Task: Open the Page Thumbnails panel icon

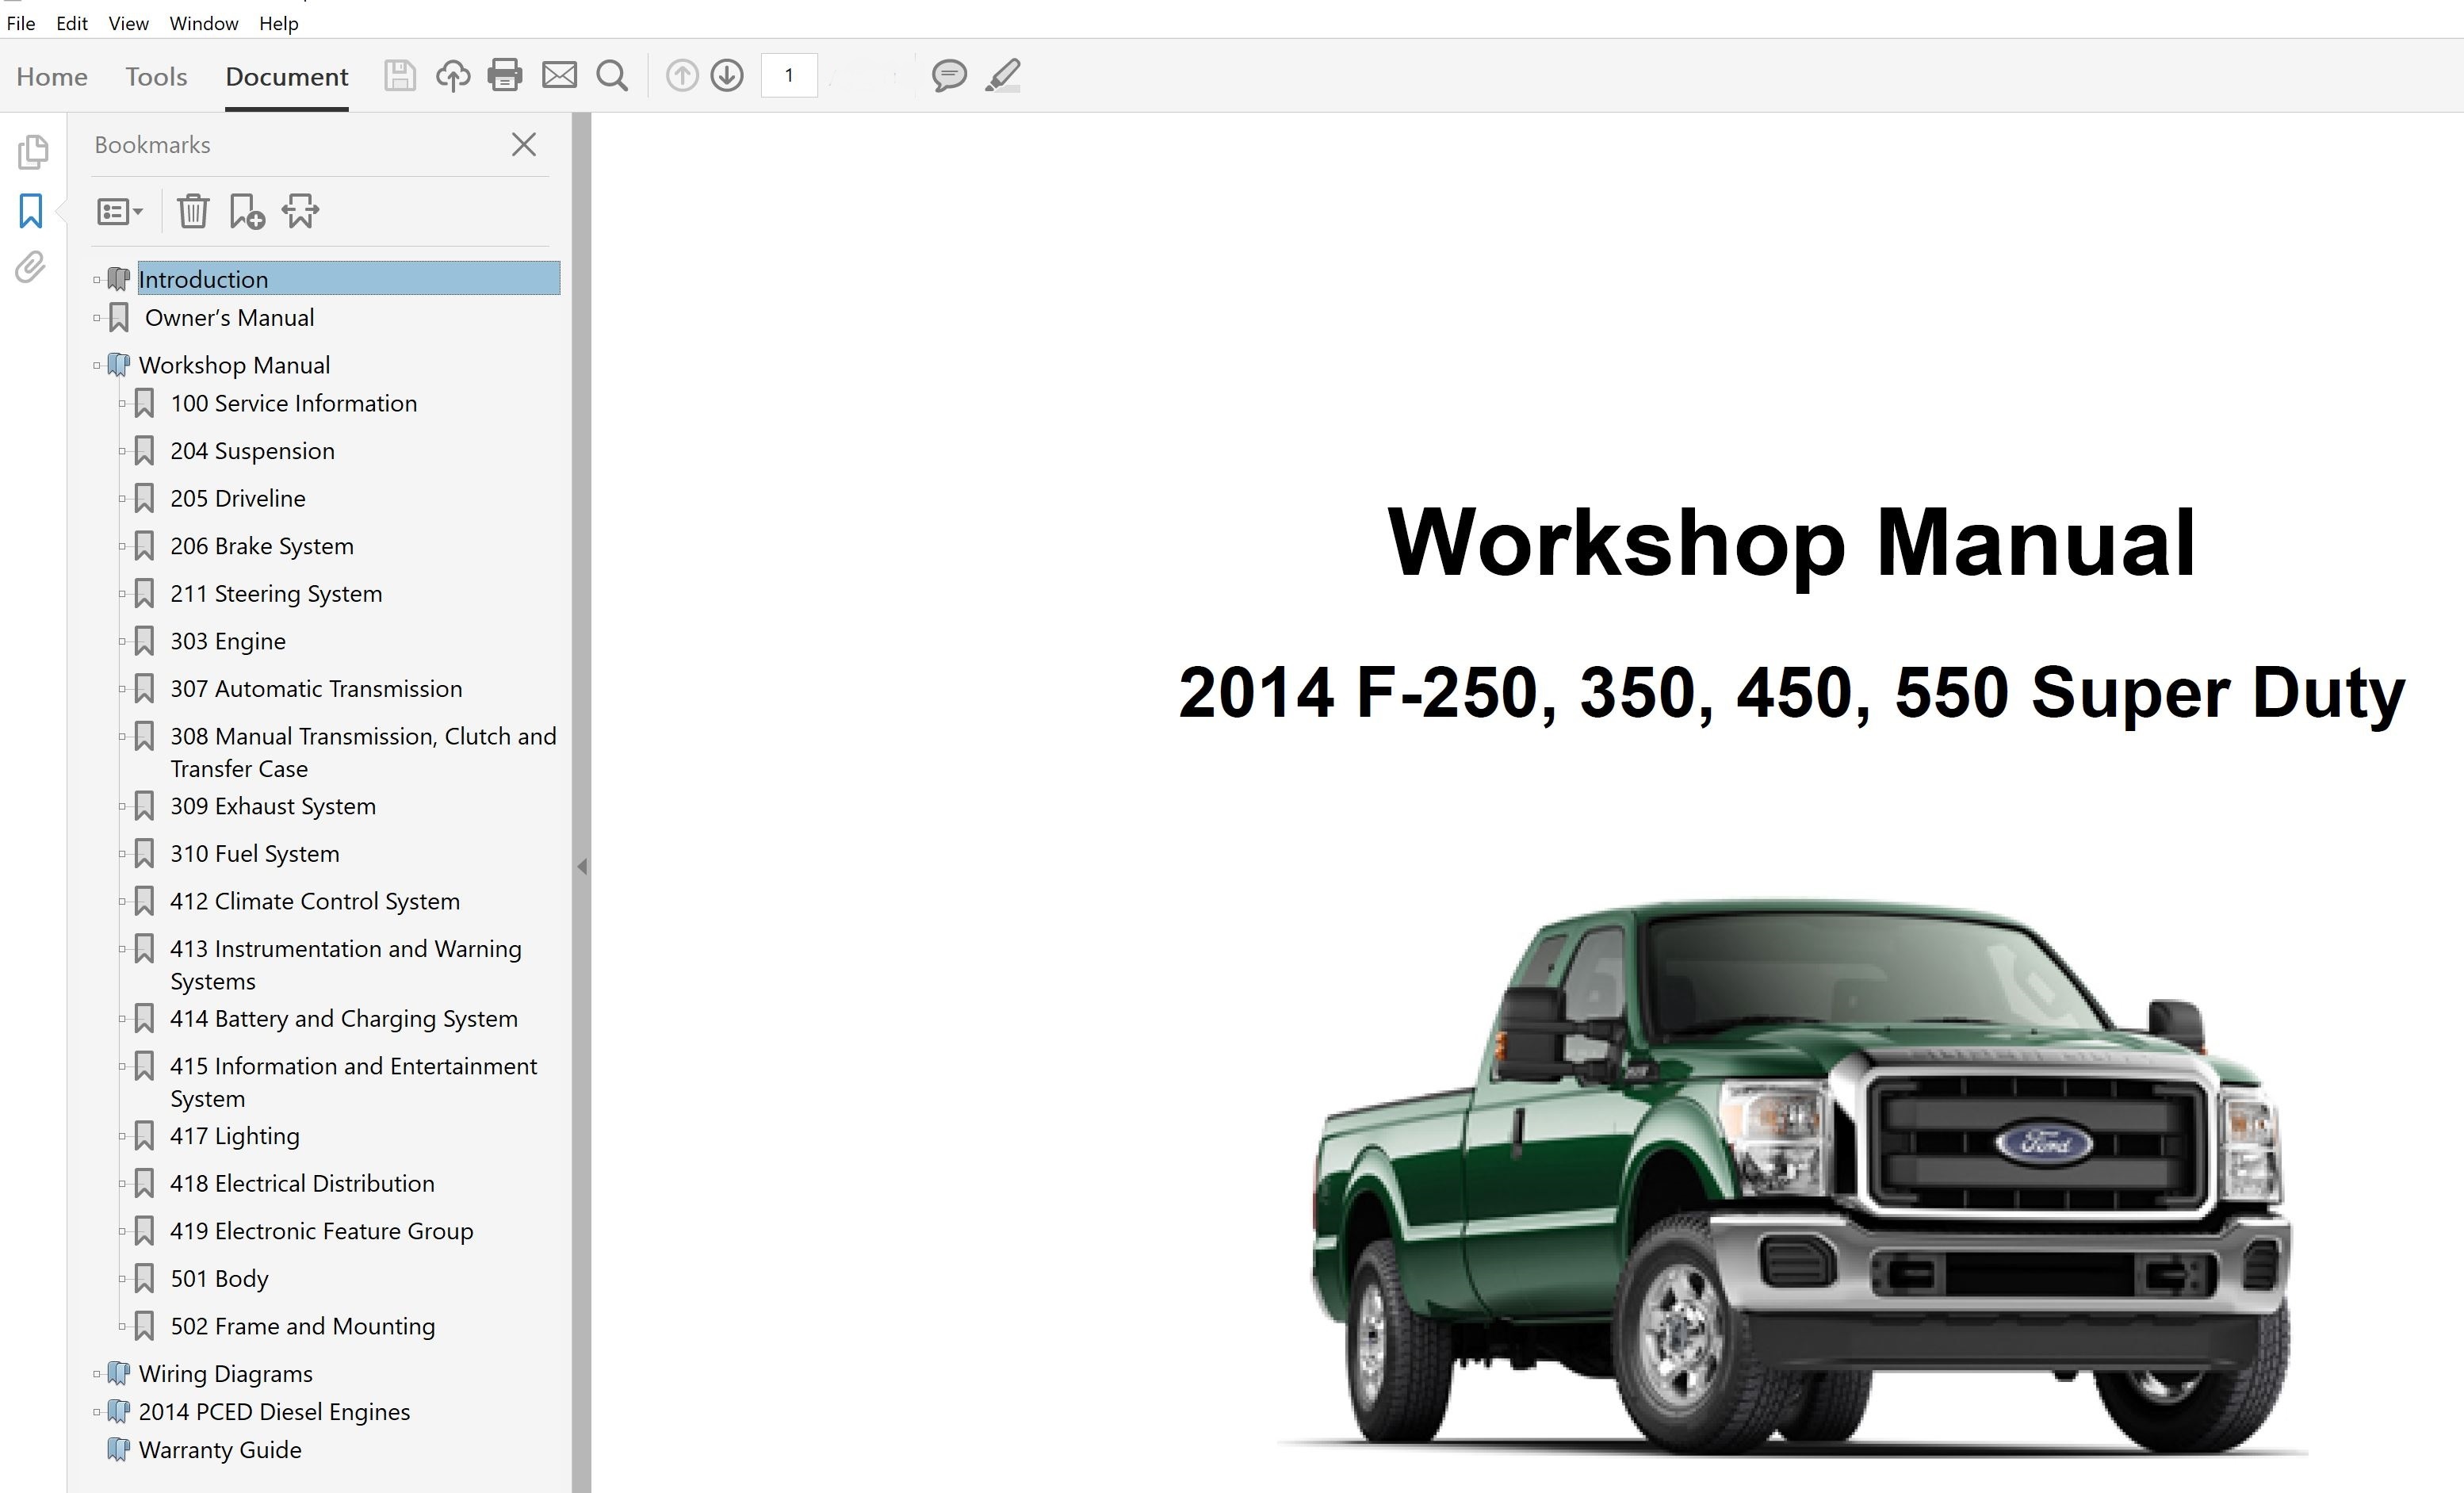Action: (32, 152)
